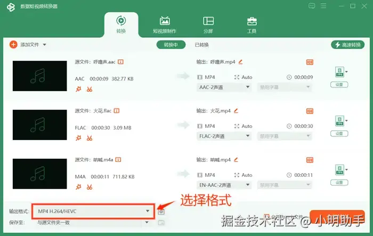Click folder icon beside 保存至 path

point(161,223)
